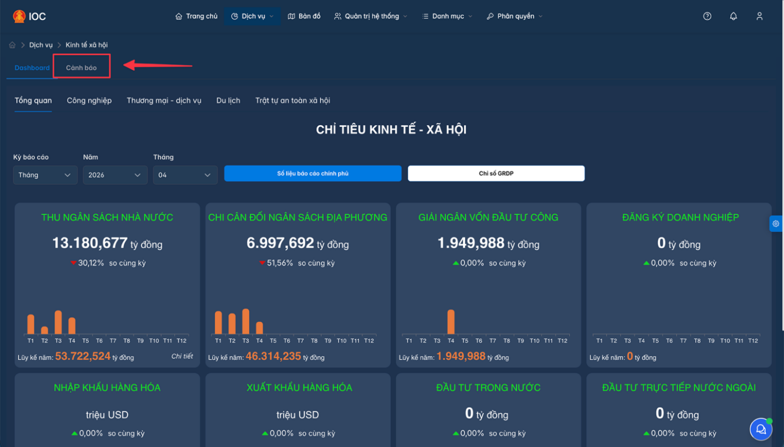
Task: Open the help question mark icon
Action: pos(707,16)
